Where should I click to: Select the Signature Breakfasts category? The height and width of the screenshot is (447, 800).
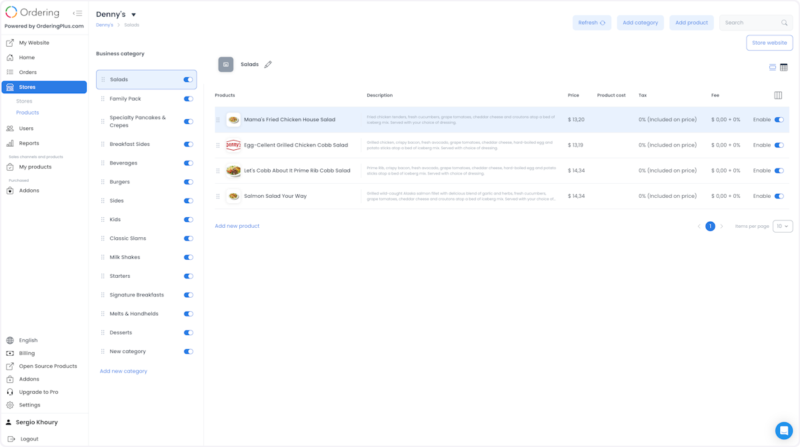(x=147, y=295)
